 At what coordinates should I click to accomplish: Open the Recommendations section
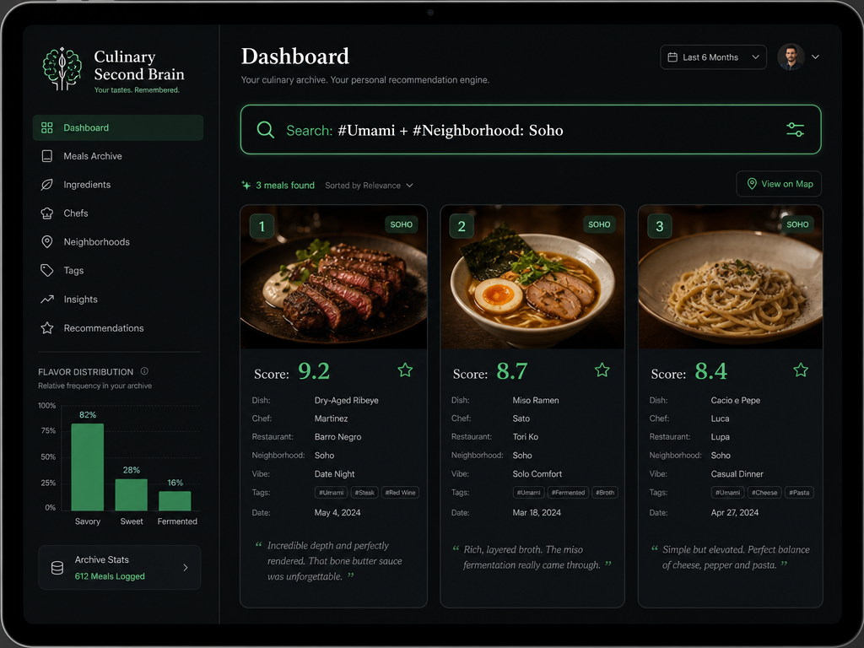tap(118, 328)
